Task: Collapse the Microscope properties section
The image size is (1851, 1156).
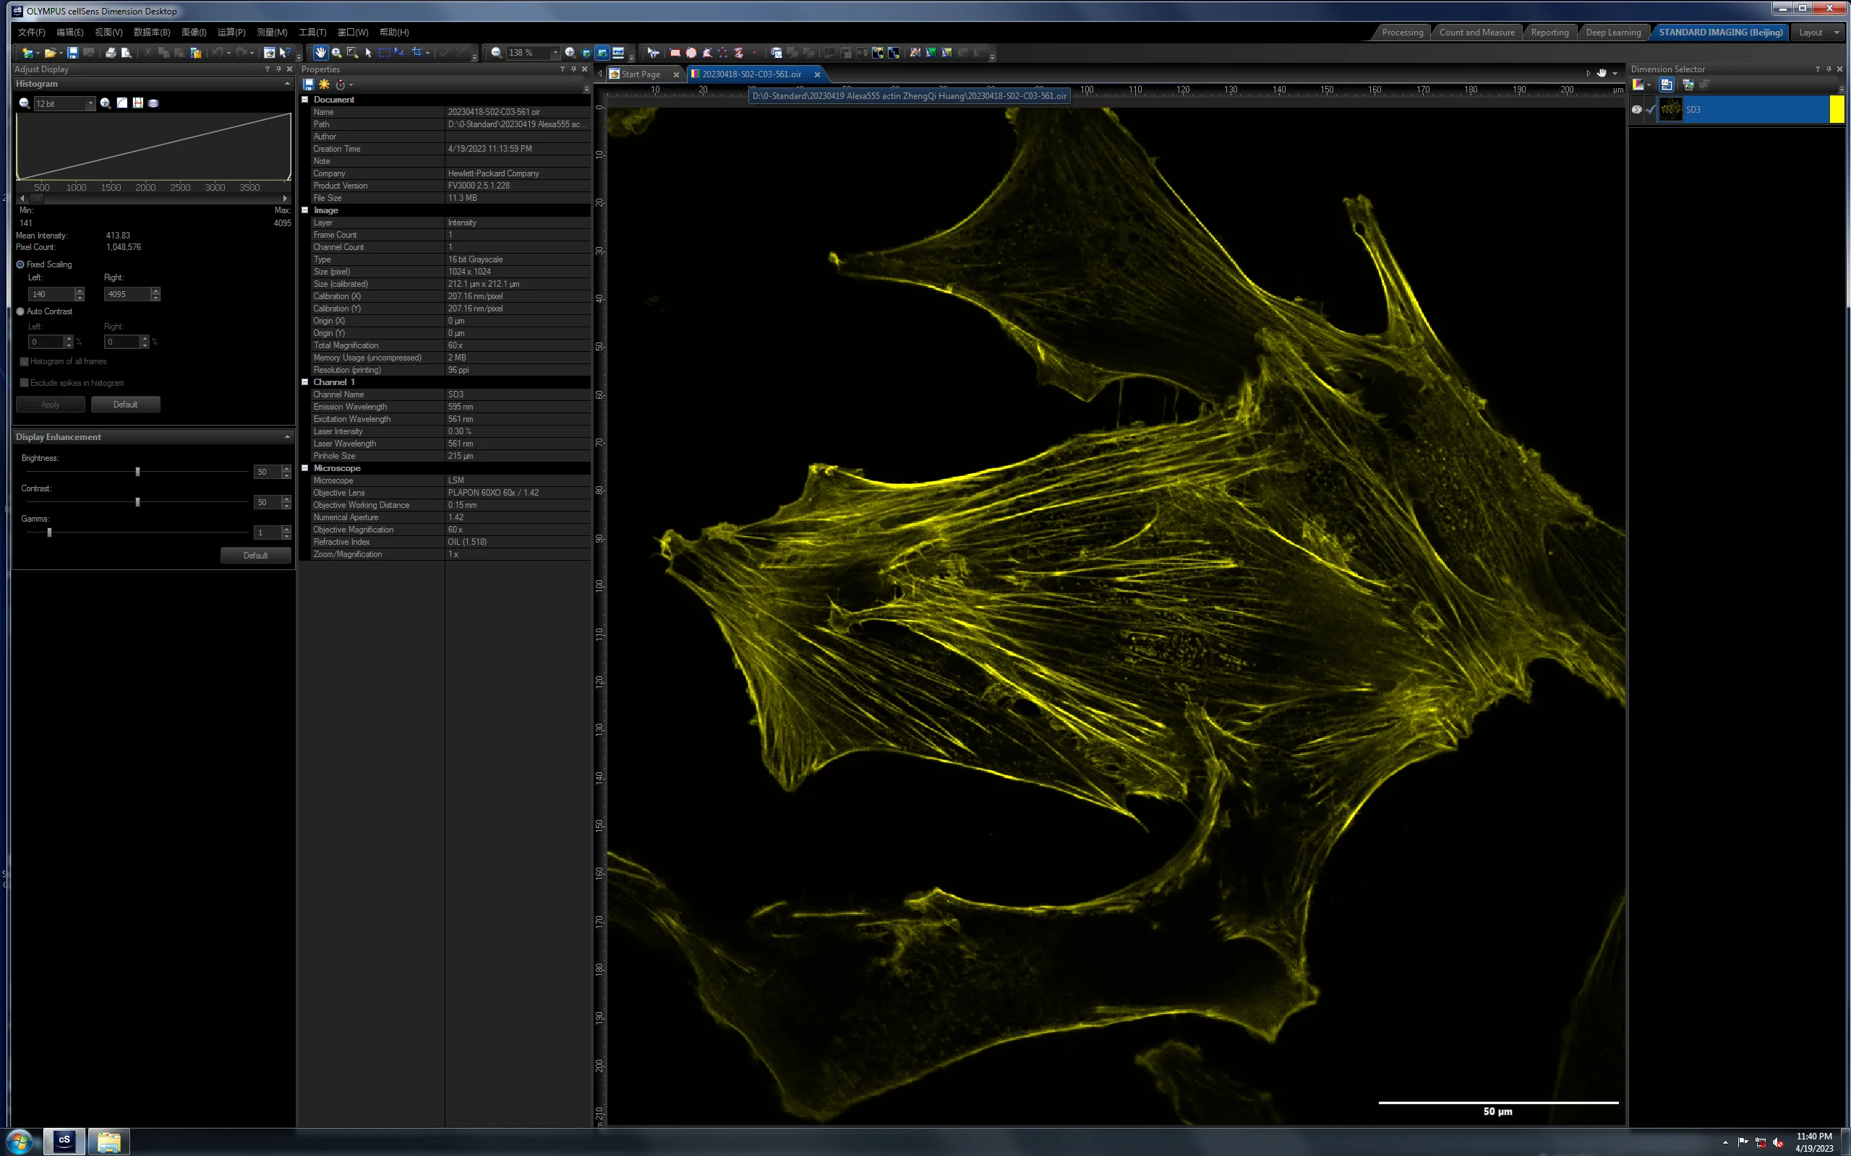Action: (305, 468)
